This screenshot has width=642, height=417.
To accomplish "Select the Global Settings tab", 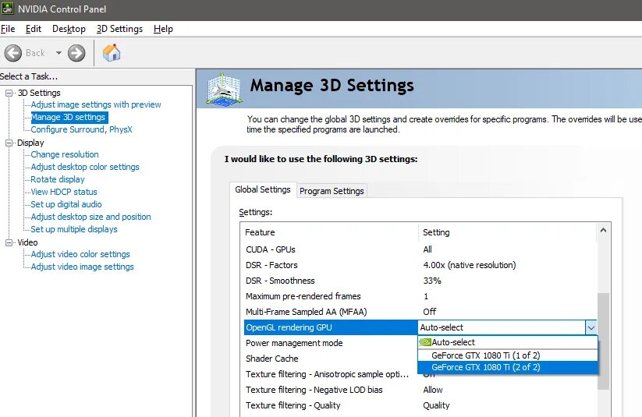I will (263, 189).
